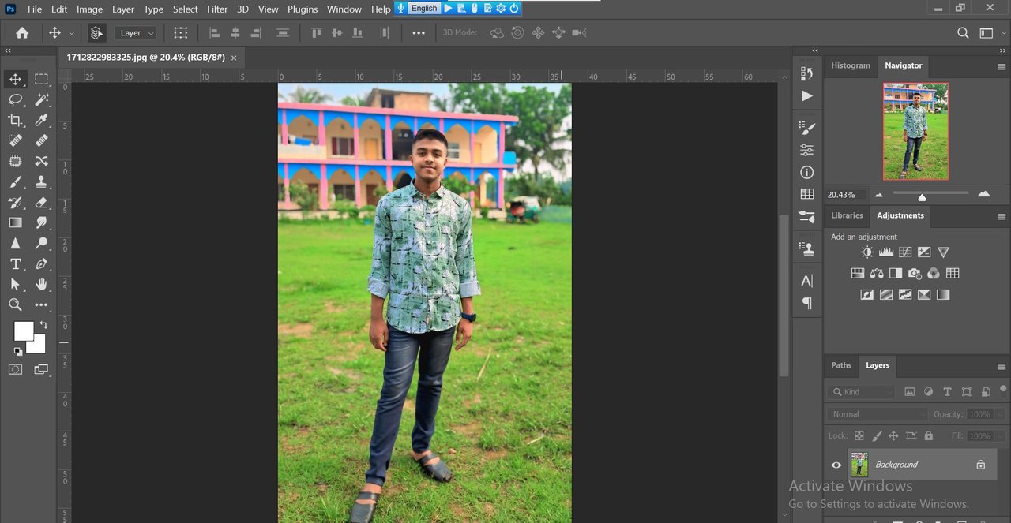Open the Actions panel play icon
The image size is (1011, 523).
(x=806, y=96)
